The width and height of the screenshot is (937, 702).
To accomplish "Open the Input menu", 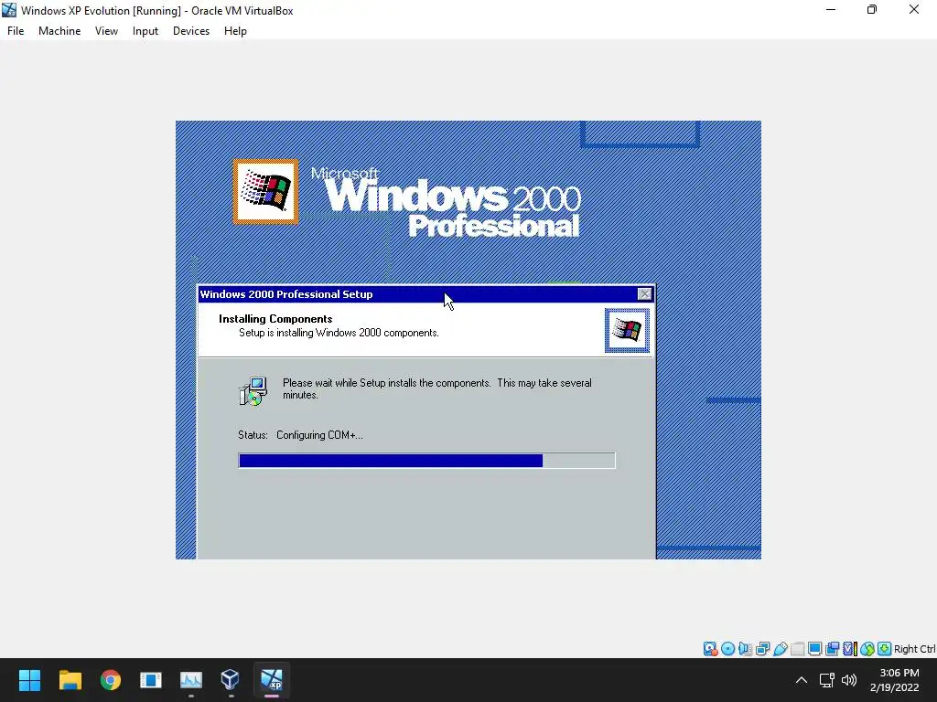I will 145,31.
